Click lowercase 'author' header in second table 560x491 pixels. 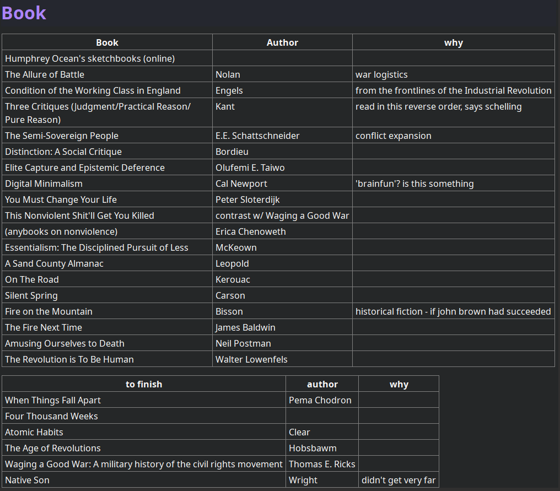pyautogui.click(x=322, y=384)
